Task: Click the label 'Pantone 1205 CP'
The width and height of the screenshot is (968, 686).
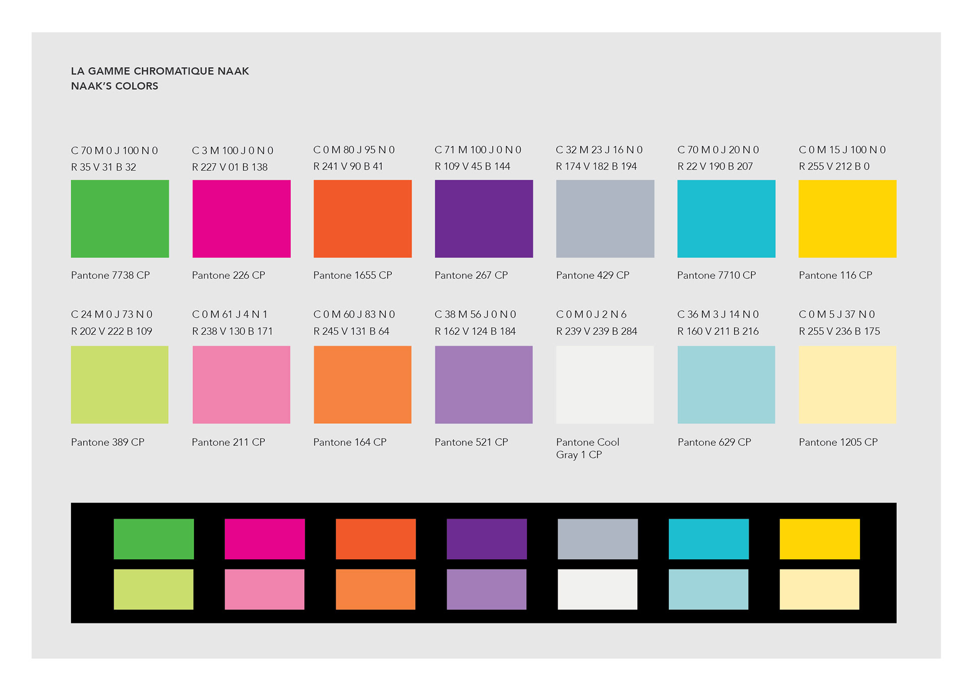Action: (838, 442)
